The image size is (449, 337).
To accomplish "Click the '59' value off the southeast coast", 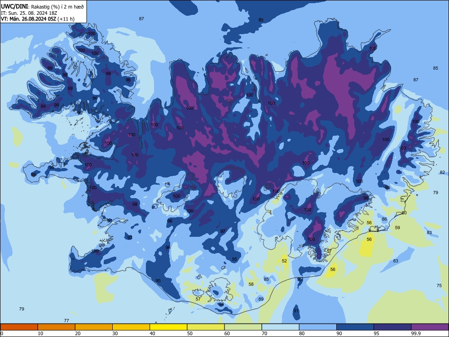I will (397, 227).
